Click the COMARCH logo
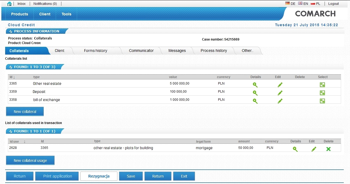 [x=315, y=14]
